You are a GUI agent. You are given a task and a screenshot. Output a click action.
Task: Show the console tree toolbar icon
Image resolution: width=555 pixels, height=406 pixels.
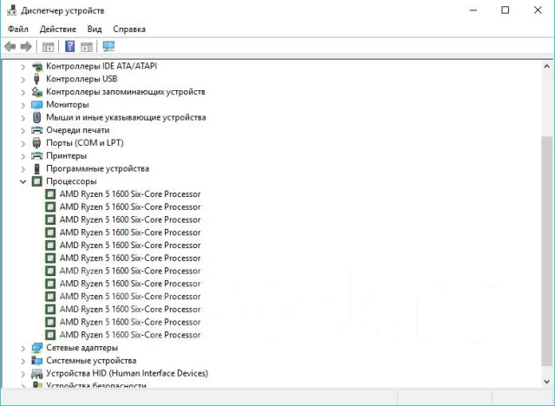click(48, 47)
